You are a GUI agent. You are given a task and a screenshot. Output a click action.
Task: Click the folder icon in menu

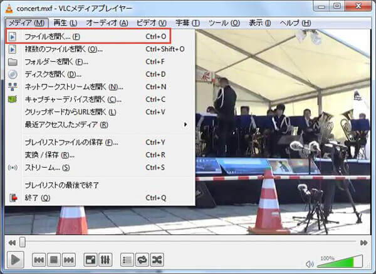pyautogui.click(x=13, y=62)
